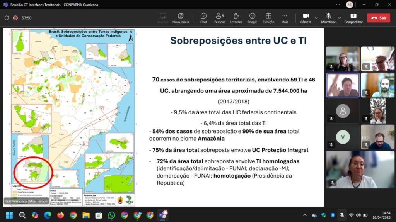Click the ICMBio logo on the map

pyautogui.click(x=129, y=200)
